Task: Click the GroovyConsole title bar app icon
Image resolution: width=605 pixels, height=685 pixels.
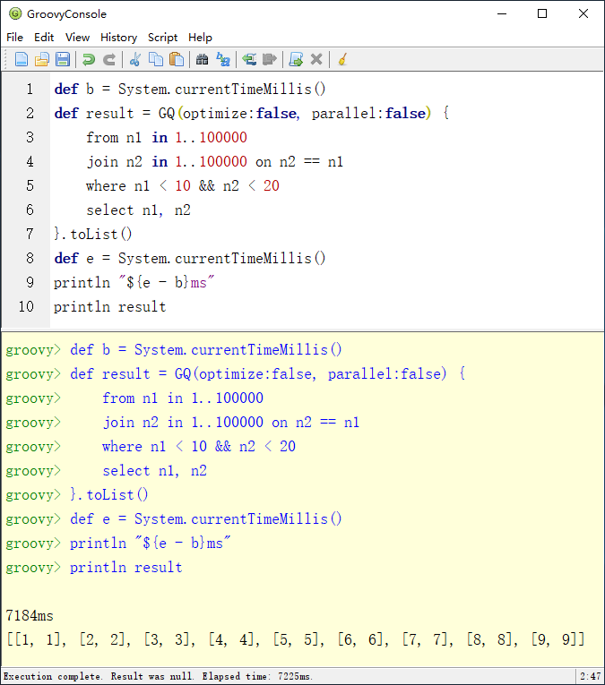Action: point(15,14)
